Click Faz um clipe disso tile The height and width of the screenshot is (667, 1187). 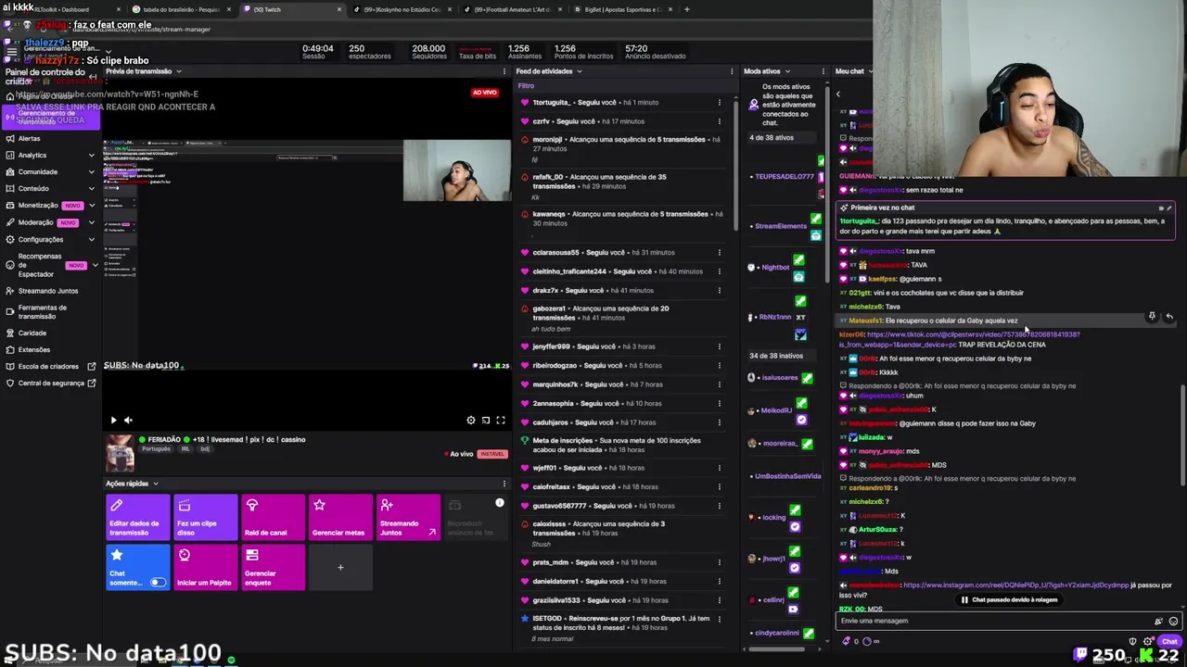tap(205, 518)
